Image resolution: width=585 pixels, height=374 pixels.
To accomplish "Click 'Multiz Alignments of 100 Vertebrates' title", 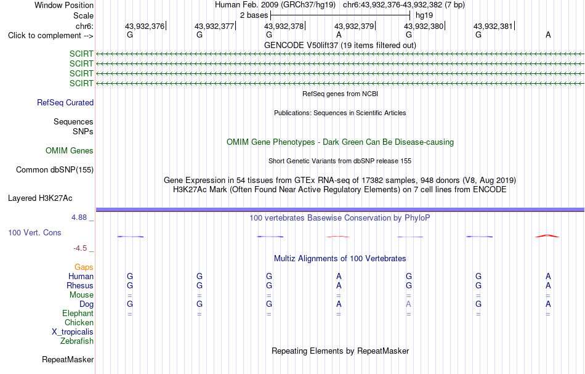I will 340,258.
